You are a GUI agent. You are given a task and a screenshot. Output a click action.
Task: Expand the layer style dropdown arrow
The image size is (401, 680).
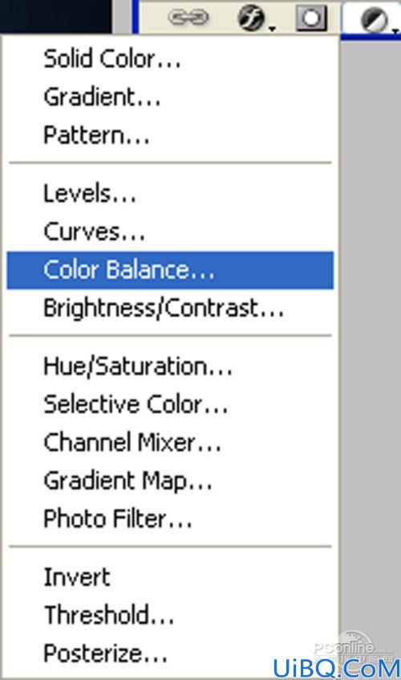(x=272, y=29)
